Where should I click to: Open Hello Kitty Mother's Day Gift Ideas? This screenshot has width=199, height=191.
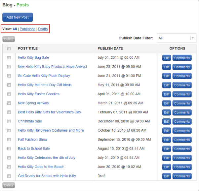tap(45, 85)
